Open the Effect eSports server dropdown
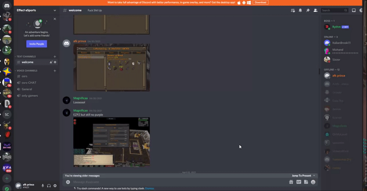The width and height of the screenshot is (367, 191). (36, 10)
